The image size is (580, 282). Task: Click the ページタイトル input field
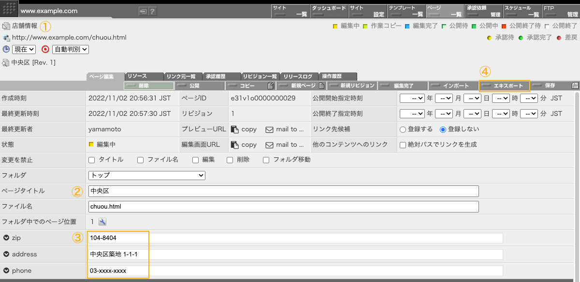click(x=283, y=191)
